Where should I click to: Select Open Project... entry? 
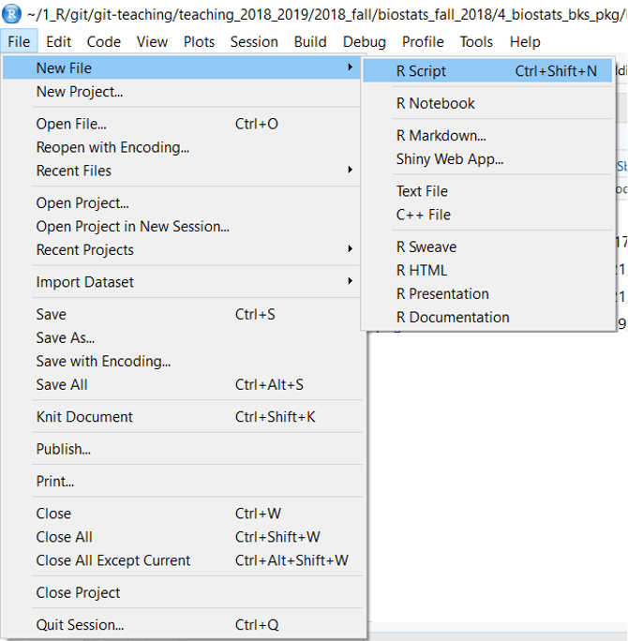182,202
